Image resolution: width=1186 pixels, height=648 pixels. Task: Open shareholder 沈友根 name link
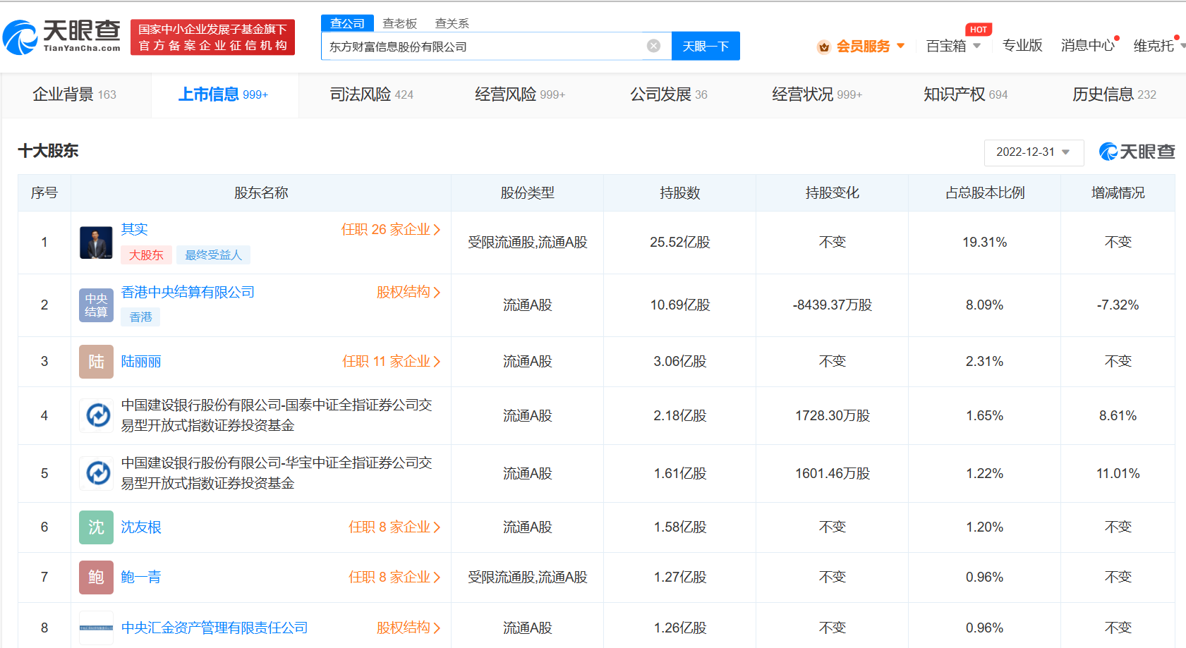click(x=141, y=527)
